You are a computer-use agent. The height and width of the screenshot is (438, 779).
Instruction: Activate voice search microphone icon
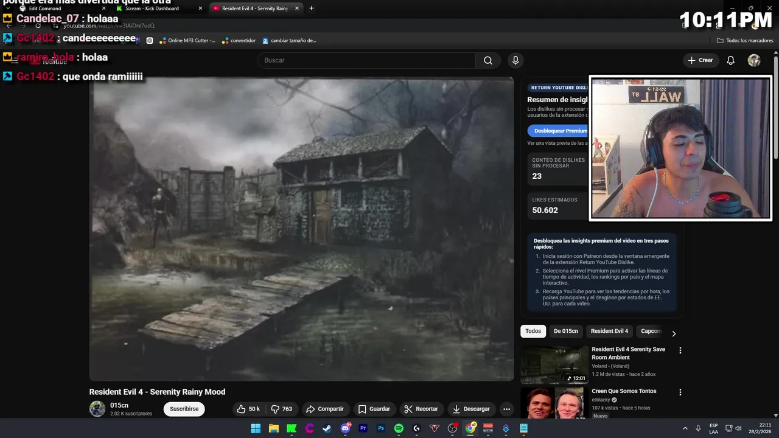tap(515, 60)
